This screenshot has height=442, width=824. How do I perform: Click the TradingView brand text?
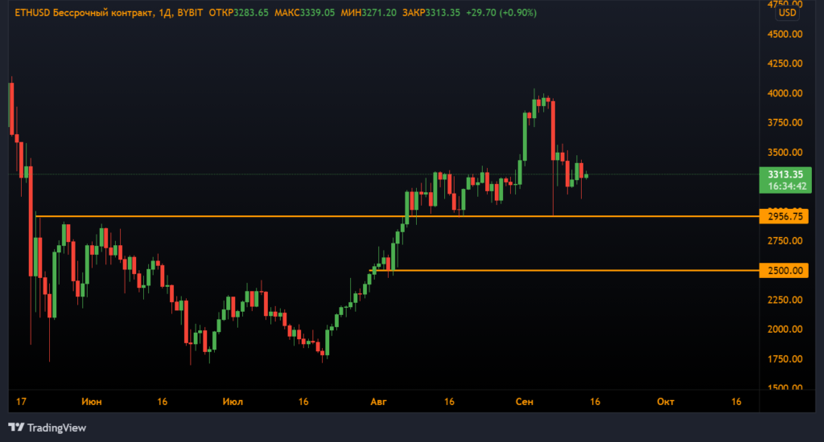[56, 428]
